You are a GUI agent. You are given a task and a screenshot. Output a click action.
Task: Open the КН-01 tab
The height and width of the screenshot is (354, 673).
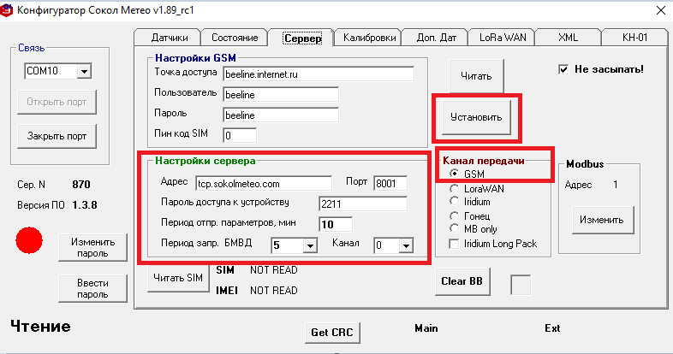coord(634,38)
